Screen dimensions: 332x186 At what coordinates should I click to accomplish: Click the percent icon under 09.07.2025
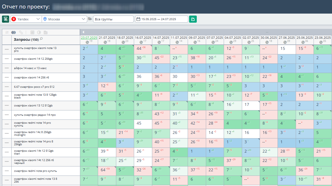coord(195,42)
